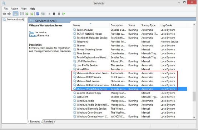This screenshot has height=130, width=198.
Task: Maximize the Services window
Action: point(184,2)
